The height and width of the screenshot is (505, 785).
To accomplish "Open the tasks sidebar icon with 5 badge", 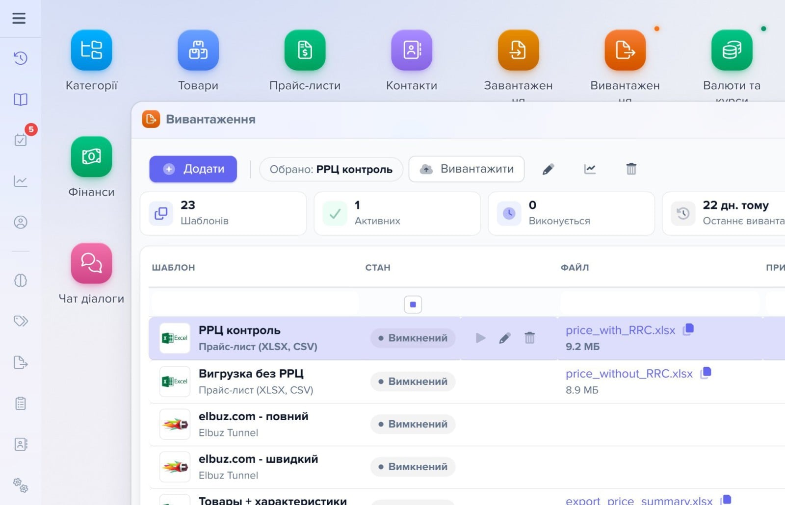I will [21, 140].
